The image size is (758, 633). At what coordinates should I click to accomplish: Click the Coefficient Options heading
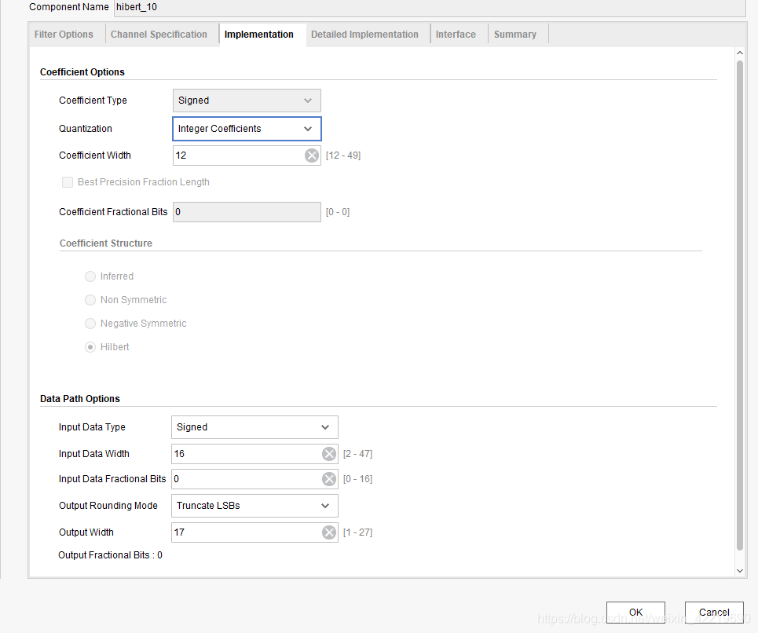(x=82, y=72)
